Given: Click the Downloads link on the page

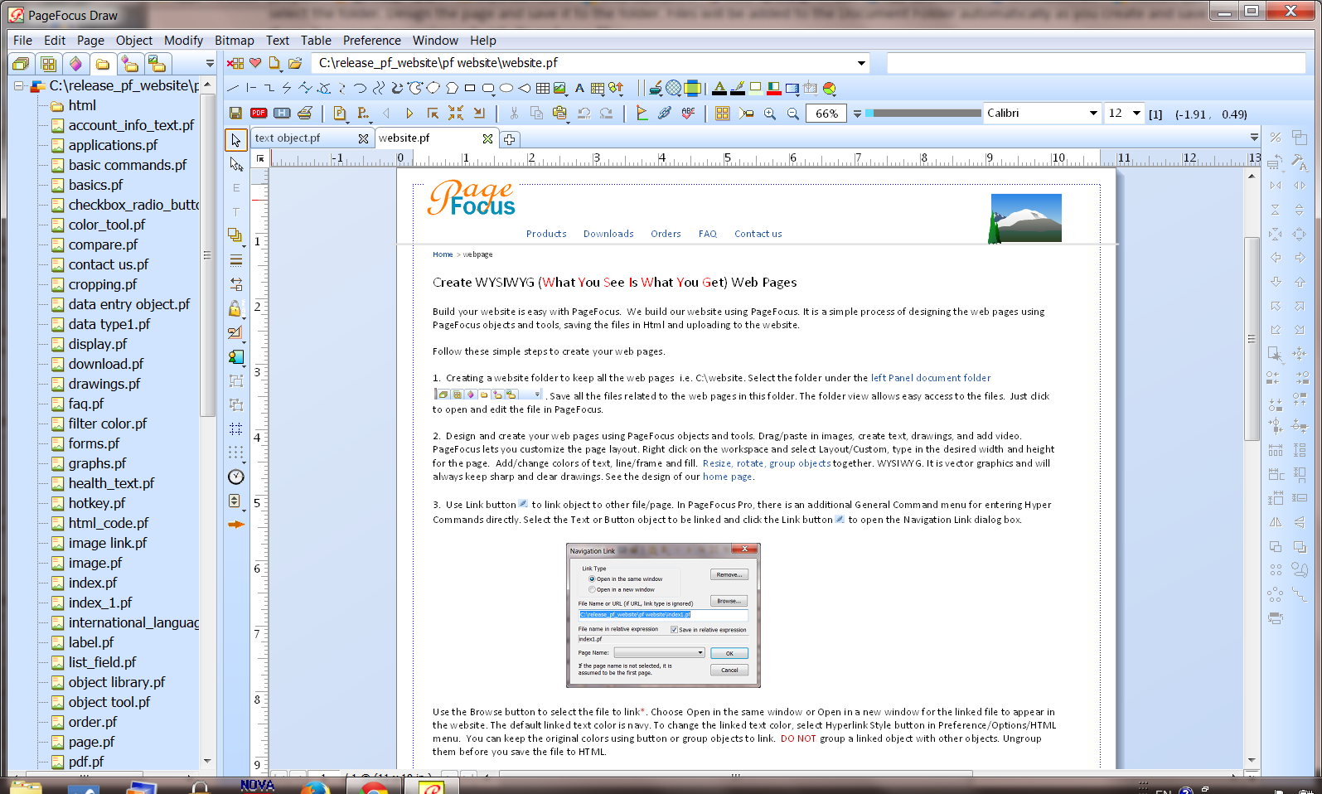Looking at the screenshot, I should (x=608, y=234).
